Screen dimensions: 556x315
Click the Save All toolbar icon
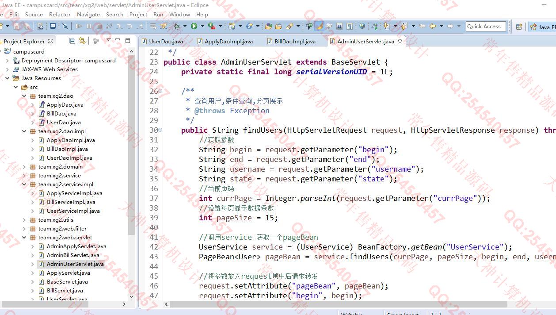click(27, 26)
